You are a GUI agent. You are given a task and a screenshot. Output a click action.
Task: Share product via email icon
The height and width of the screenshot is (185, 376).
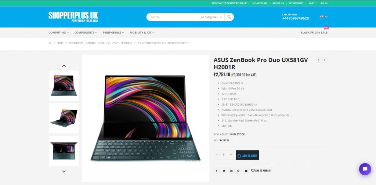click(x=246, y=171)
